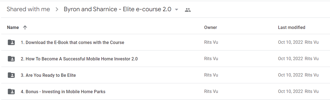The image size is (330, 100).
Task: Sort by Last modified column header
Action: point(292,27)
